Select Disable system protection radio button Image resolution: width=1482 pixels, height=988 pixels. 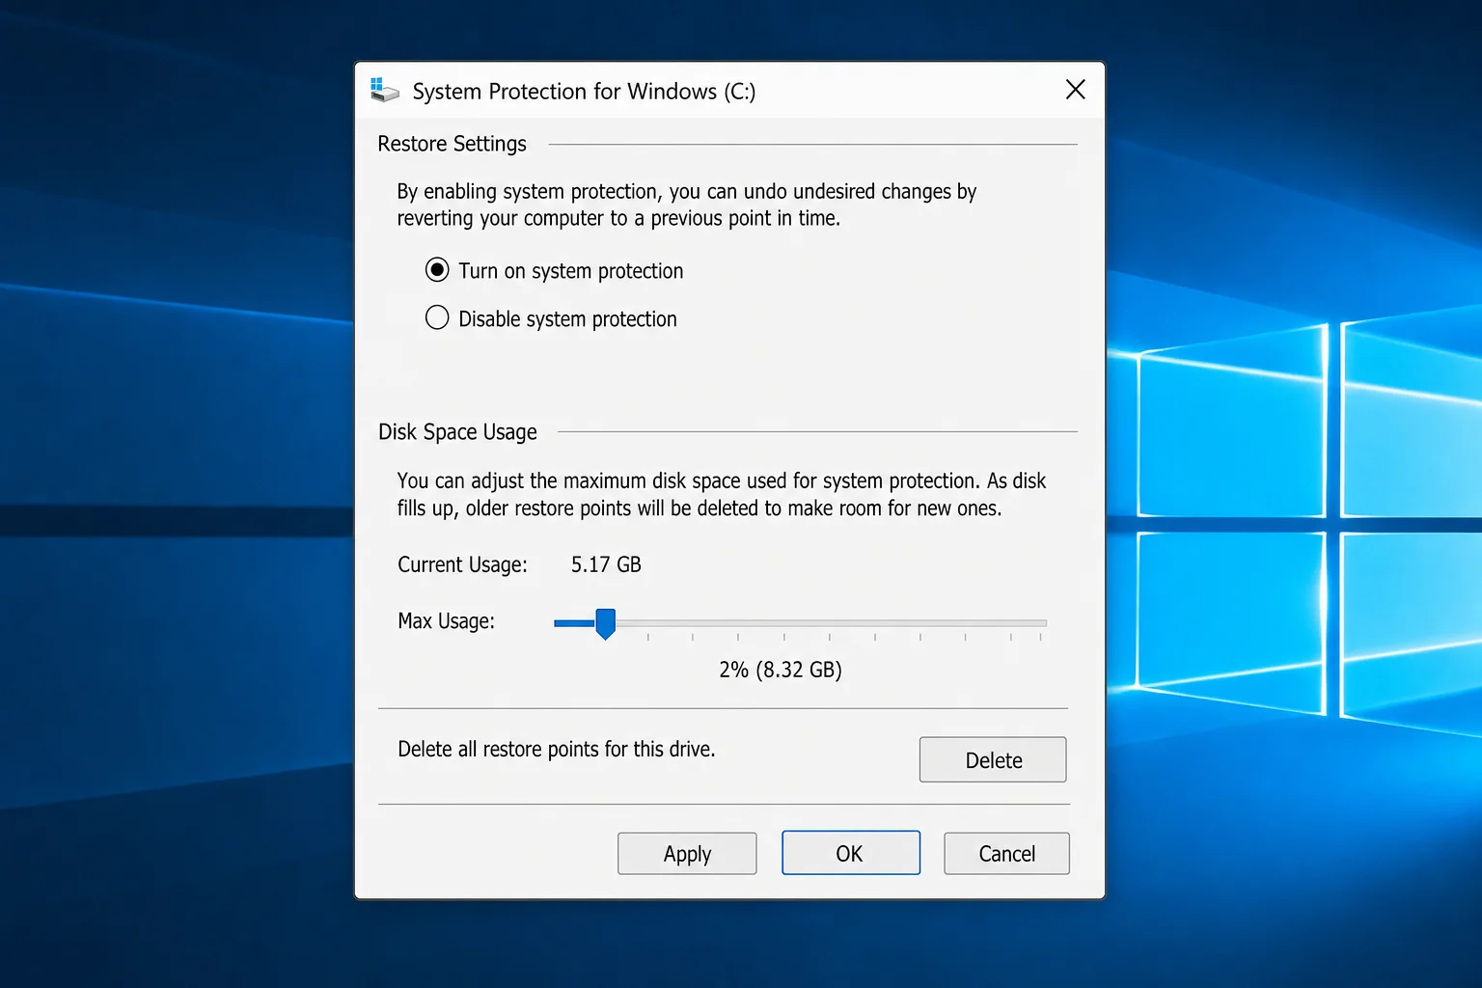click(437, 317)
